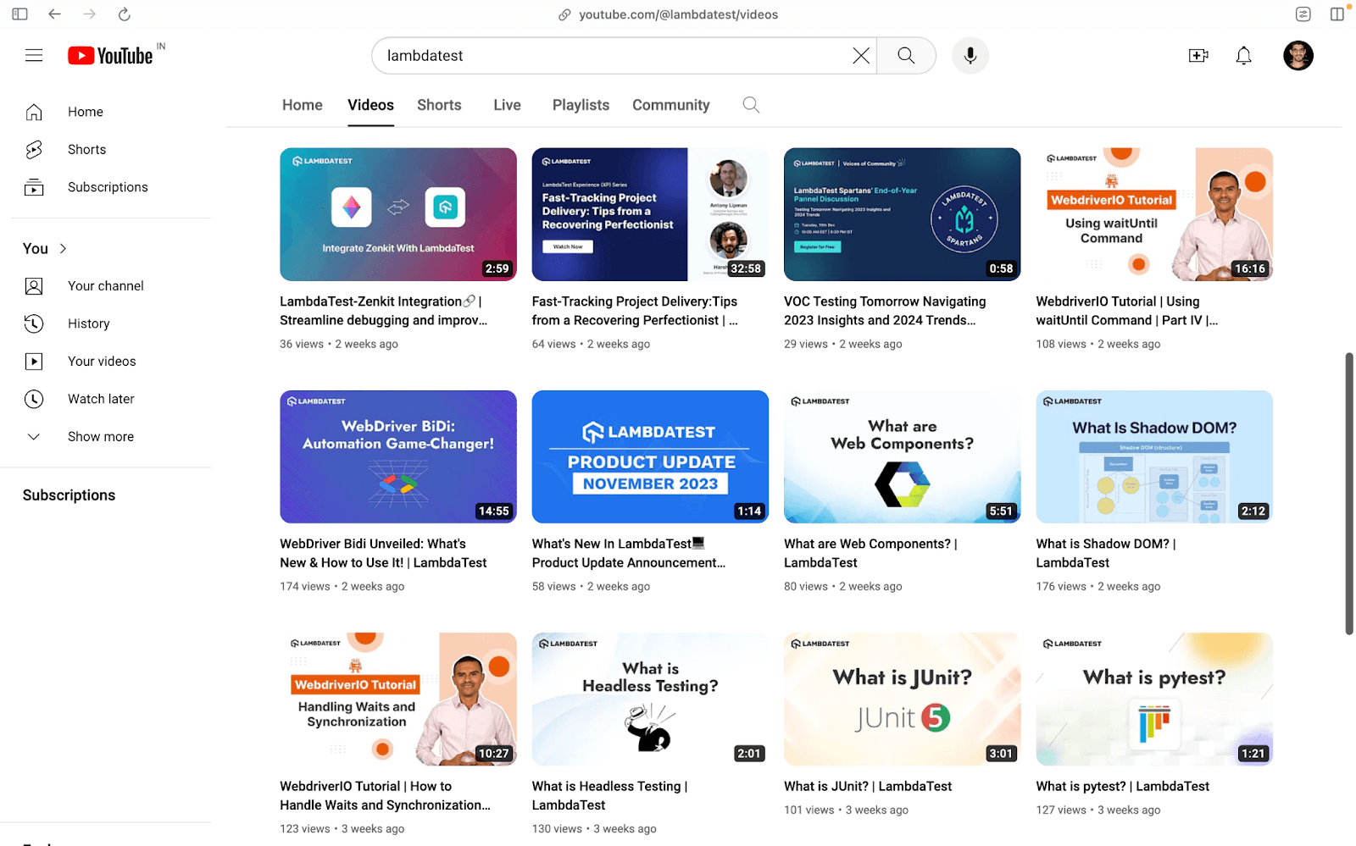Search within the channel using the magnifier
This screenshot has width=1356, height=846.
click(x=751, y=105)
